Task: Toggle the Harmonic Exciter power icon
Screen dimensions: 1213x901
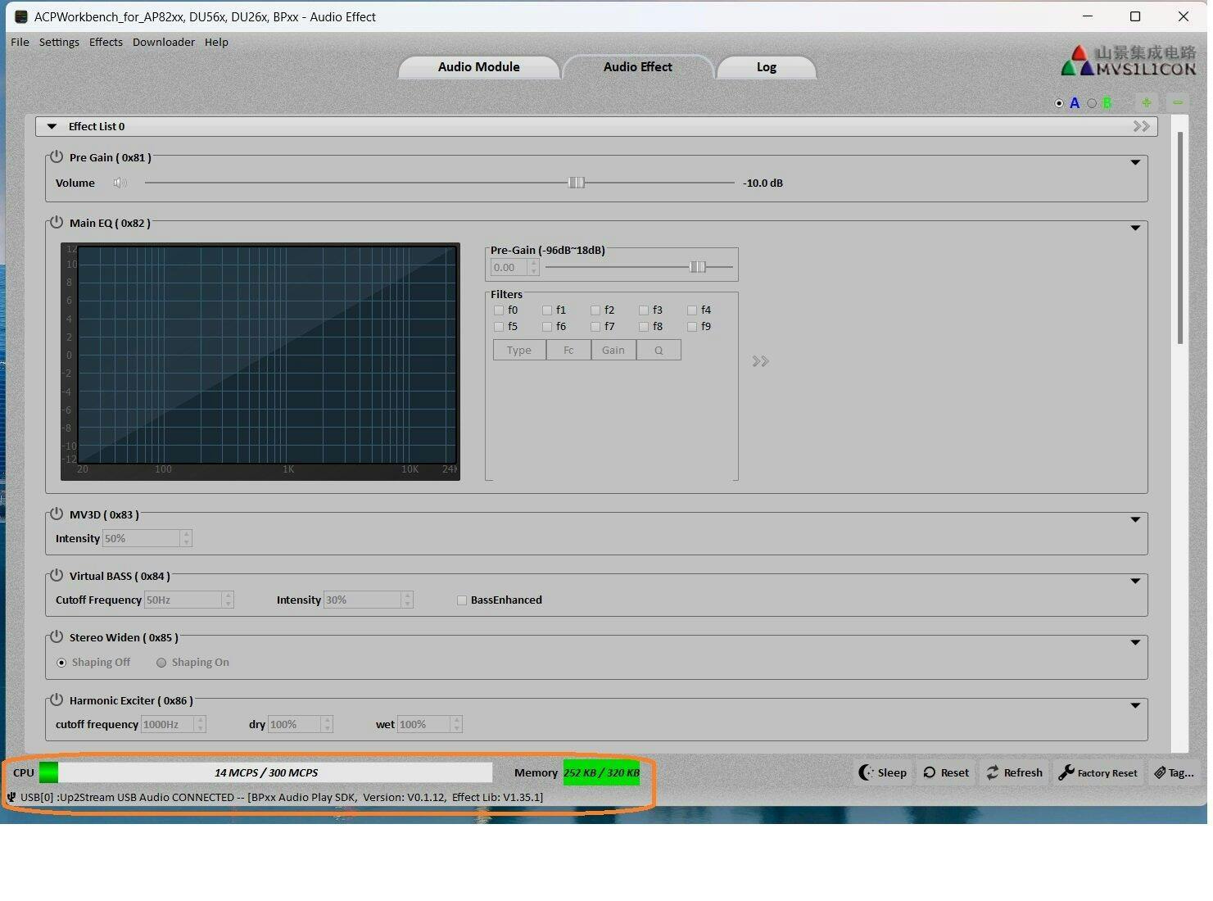Action: pyautogui.click(x=56, y=700)
